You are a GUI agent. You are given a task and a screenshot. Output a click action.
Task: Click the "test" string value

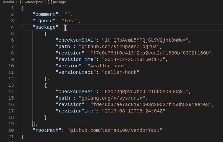coord(70,21)
